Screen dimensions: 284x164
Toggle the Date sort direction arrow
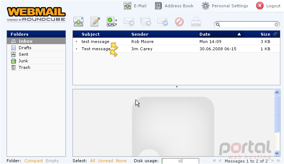(x=239, y=34)
